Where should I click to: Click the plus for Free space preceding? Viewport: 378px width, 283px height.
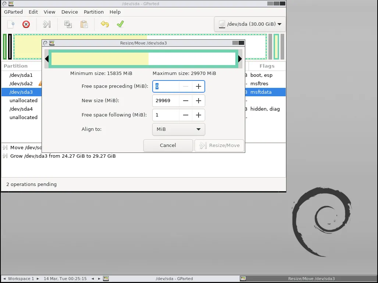pyautogui.click(x=199, y=86)
